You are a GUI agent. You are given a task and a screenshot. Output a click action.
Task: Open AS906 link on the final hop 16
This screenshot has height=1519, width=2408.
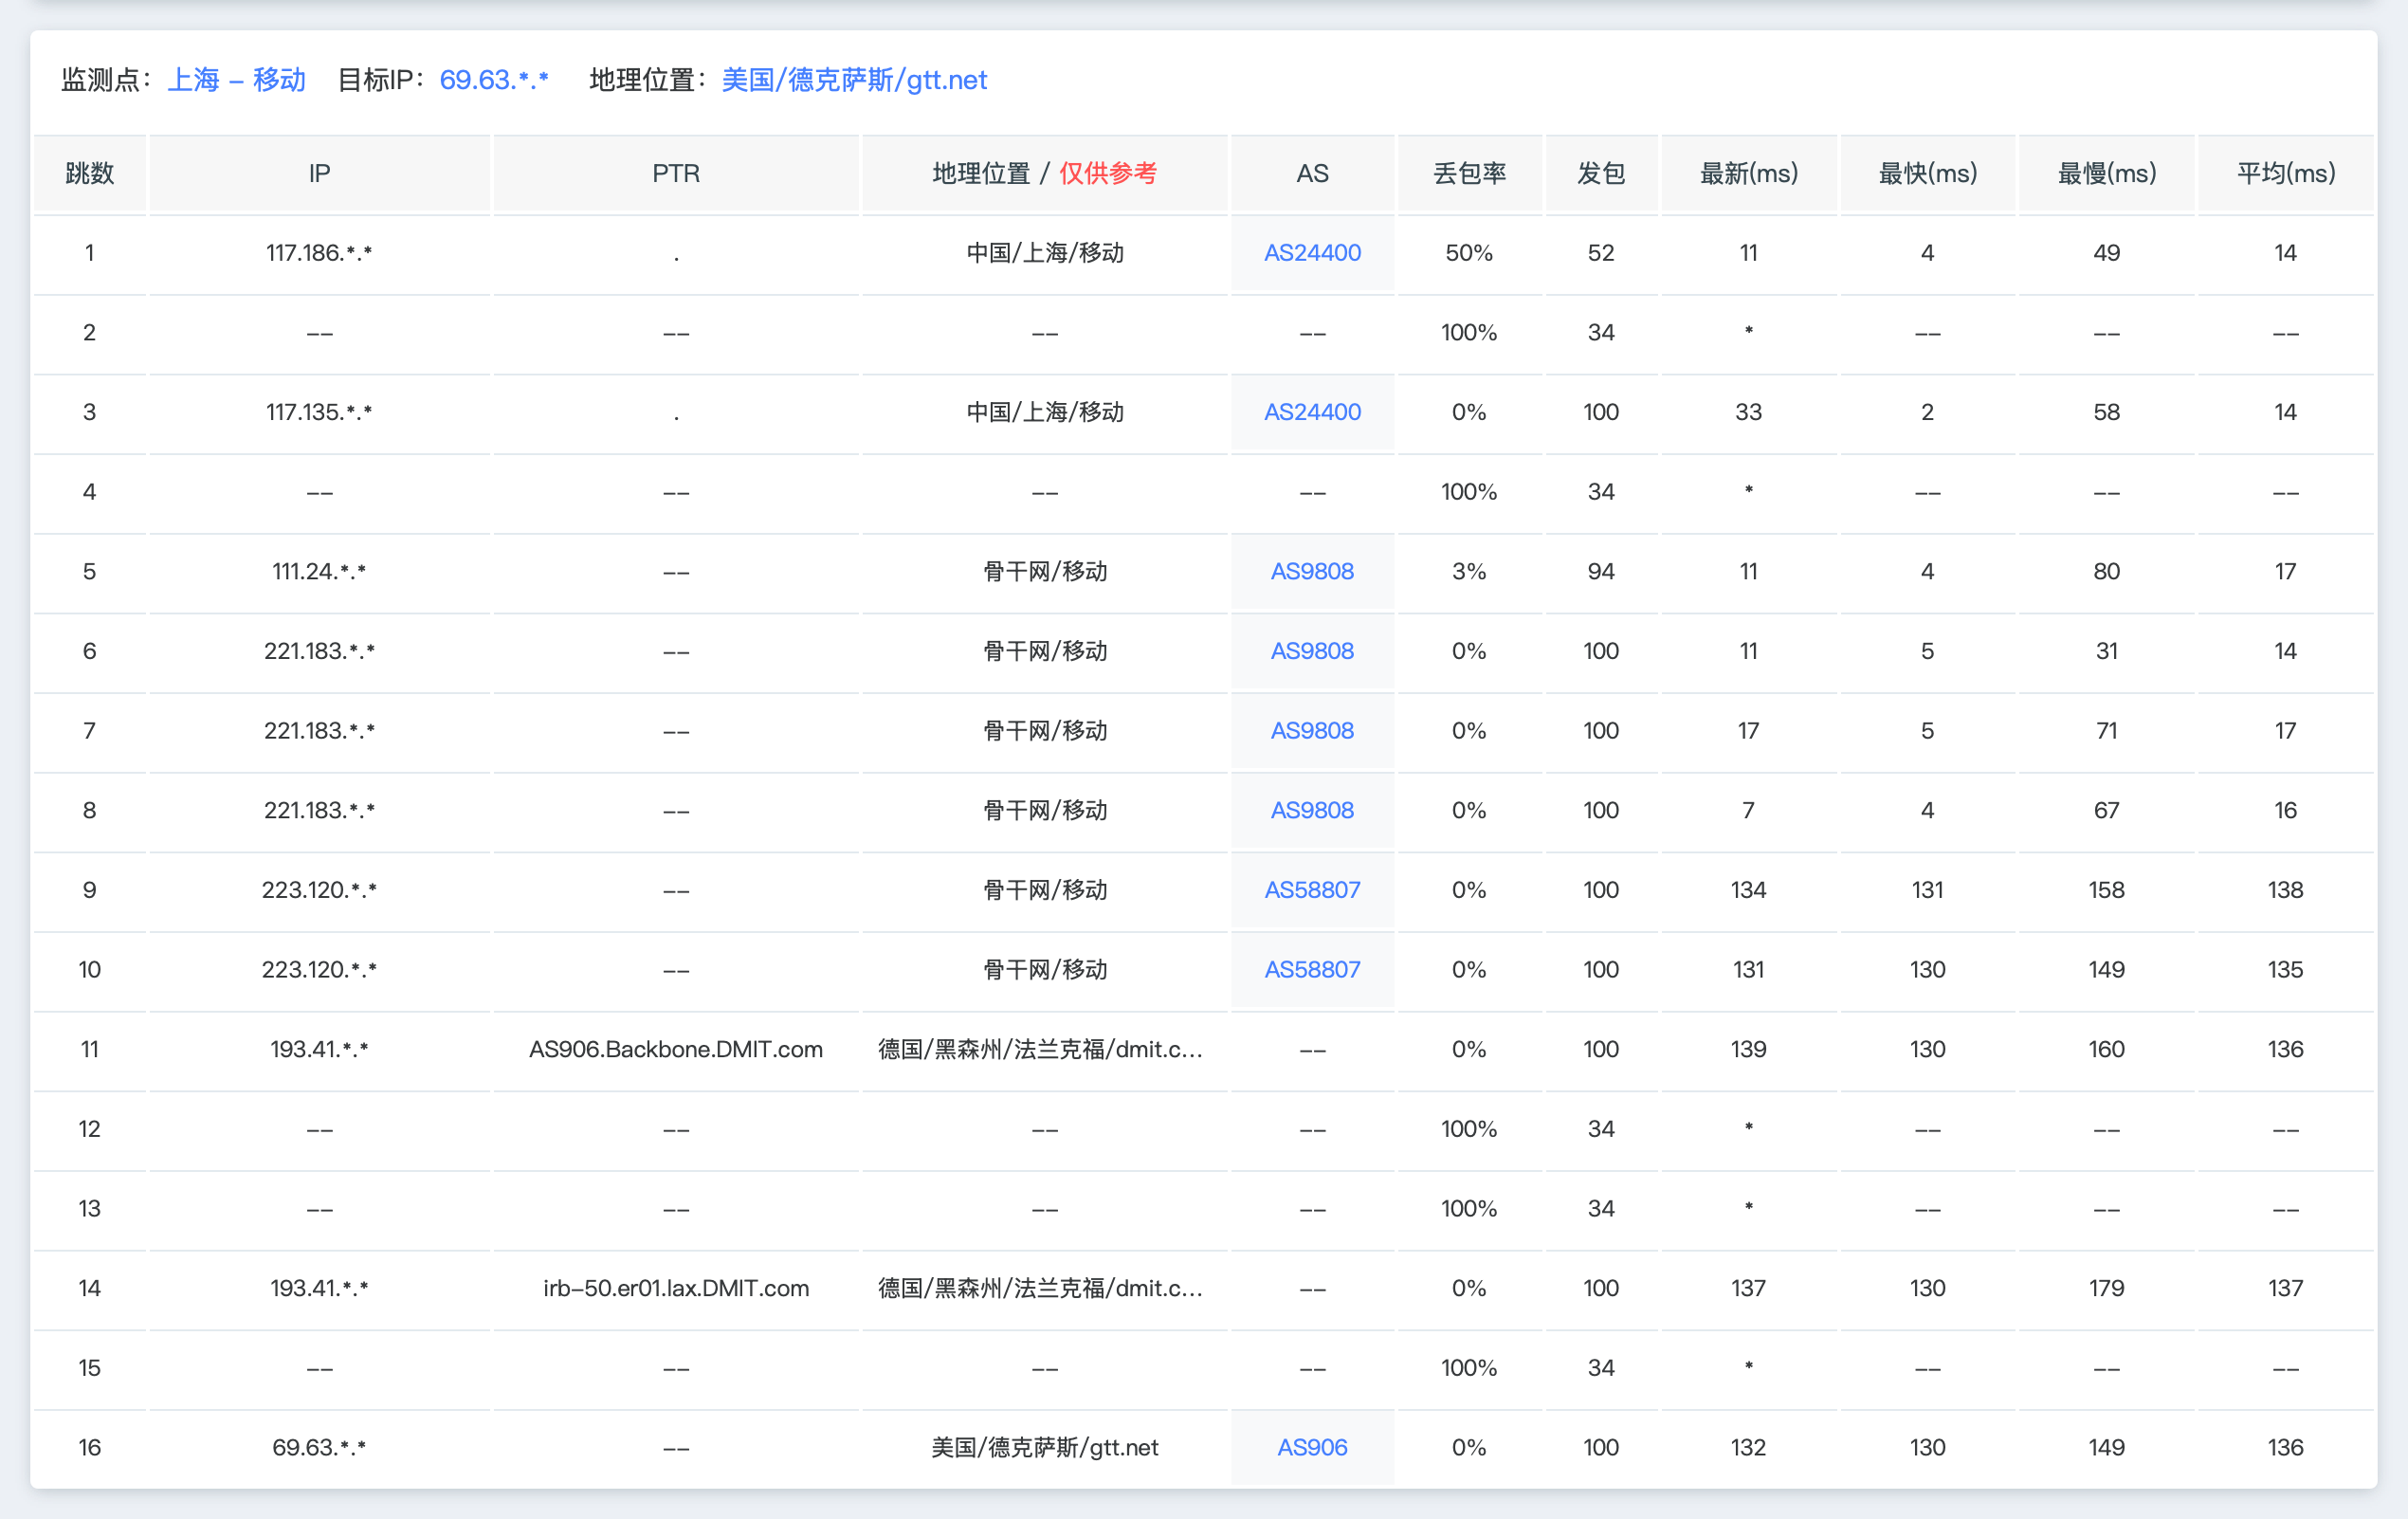coord(1311,1446)
